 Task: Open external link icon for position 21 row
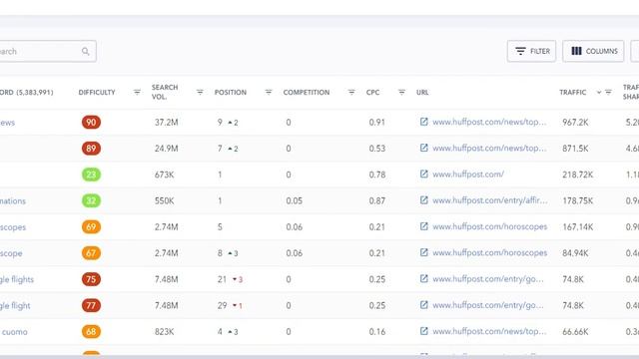pyautogui.click(x=423, y=279)
